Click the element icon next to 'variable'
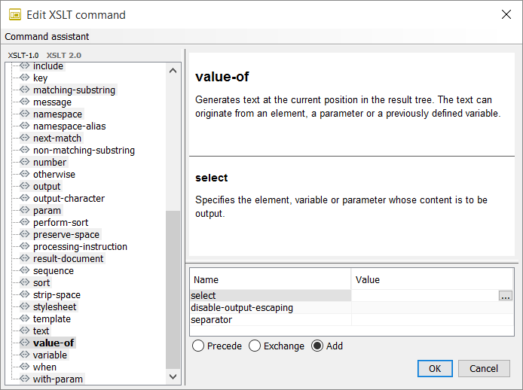 coord(24,355)
